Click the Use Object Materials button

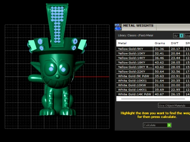pos(174,105)
